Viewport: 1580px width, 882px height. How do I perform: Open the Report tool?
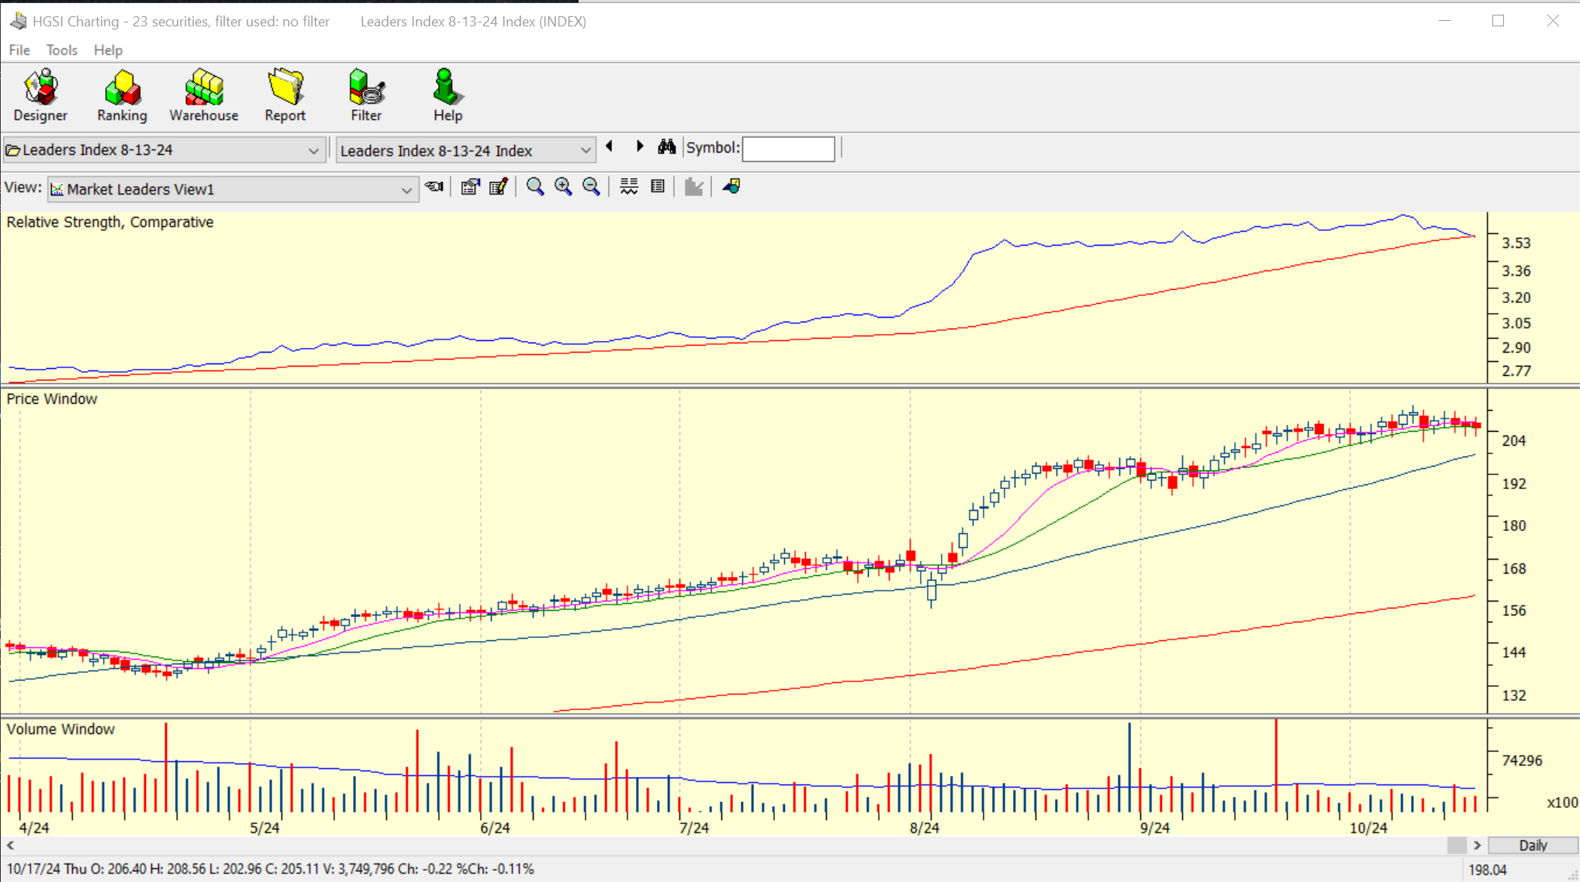[x=285, y=96]
